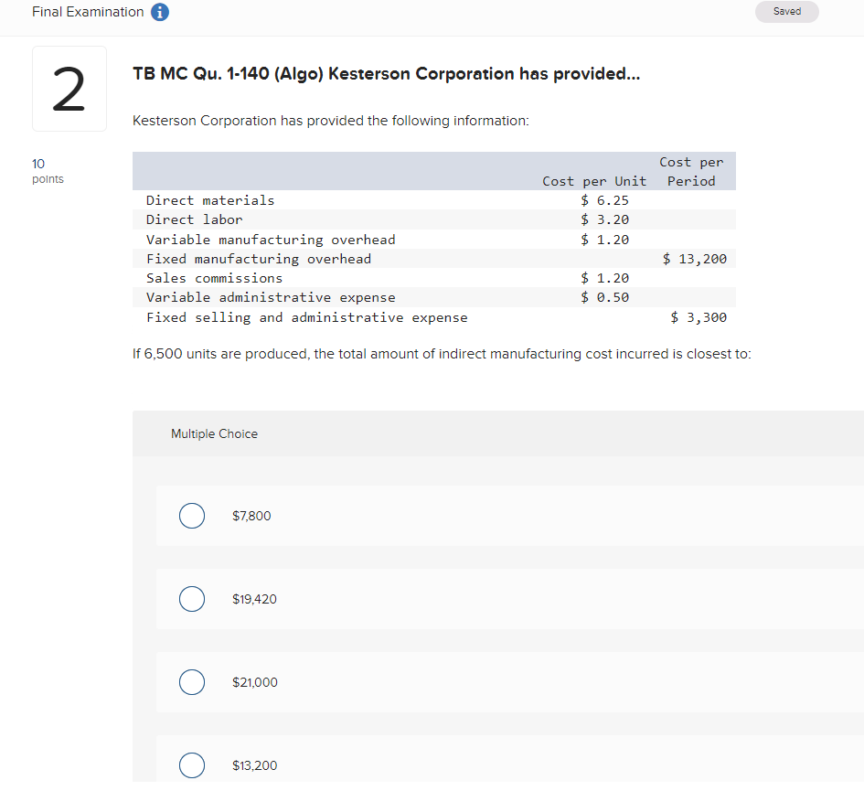The image size is (864, 791).
Task: Click the Saved status button
Action: coord(786,12)
